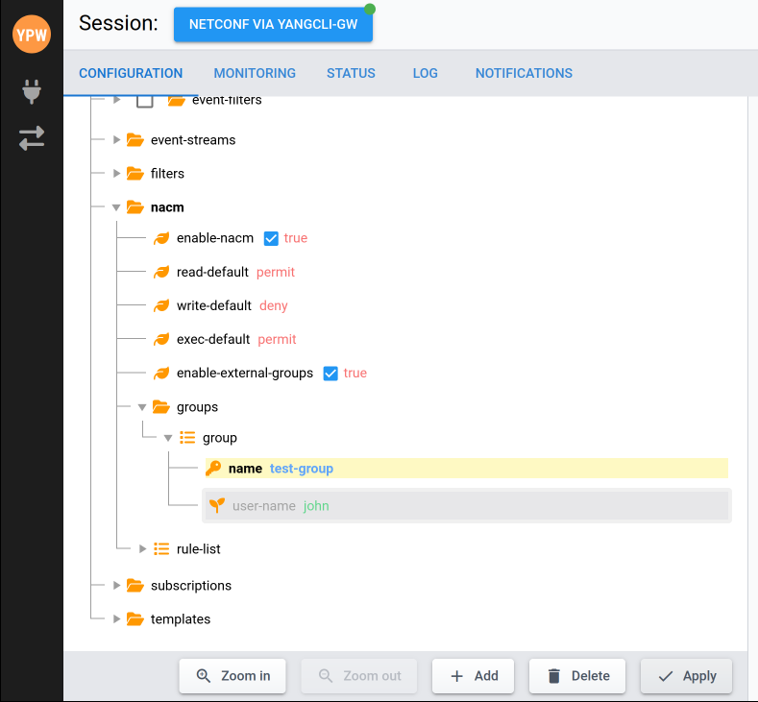Viewport: 758px width, 702px height.
Task: Click the Zoom in button
Action: coord(232,676)
